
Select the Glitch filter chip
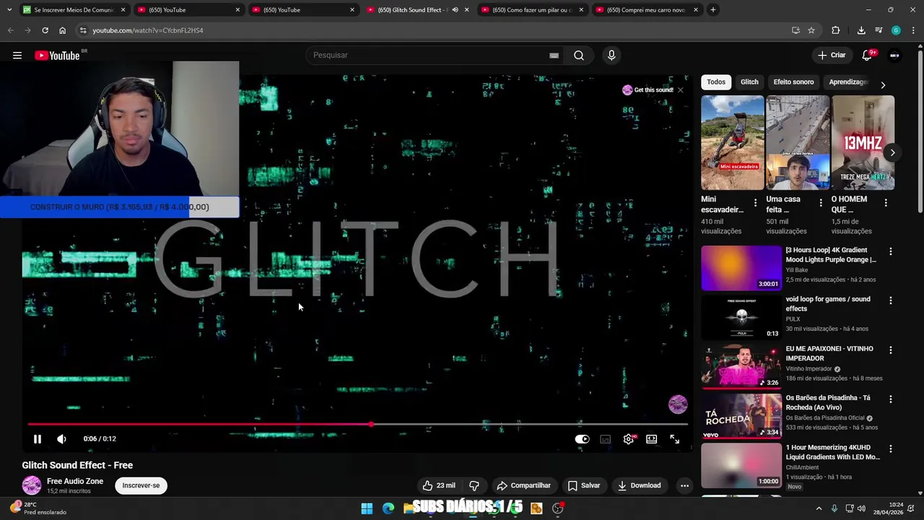point(749,82)
